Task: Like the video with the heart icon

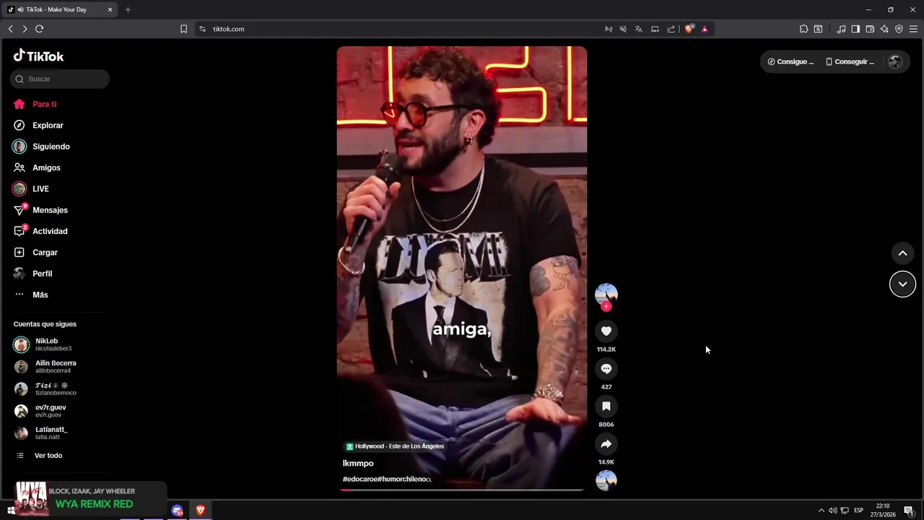Action: pos(606,331)
